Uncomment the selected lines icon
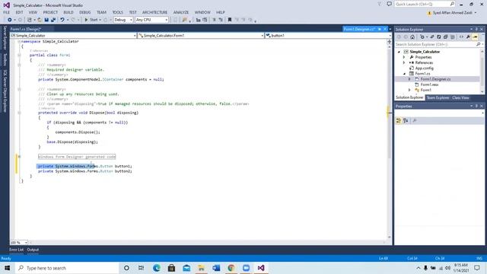The height and width of the screenshot is (274, 487). click(x=221, y=20)
